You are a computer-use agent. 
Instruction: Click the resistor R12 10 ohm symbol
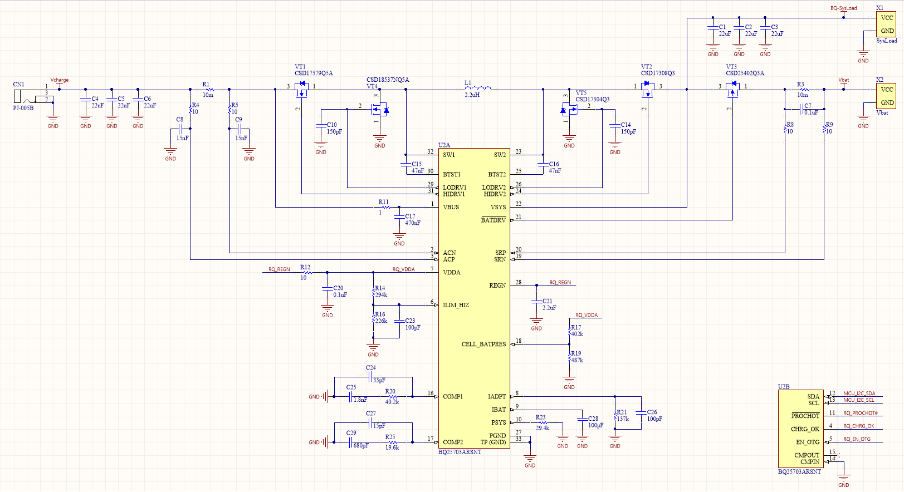click(306, 272)
